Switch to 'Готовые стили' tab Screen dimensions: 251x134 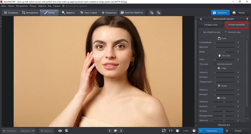[211, 25]
